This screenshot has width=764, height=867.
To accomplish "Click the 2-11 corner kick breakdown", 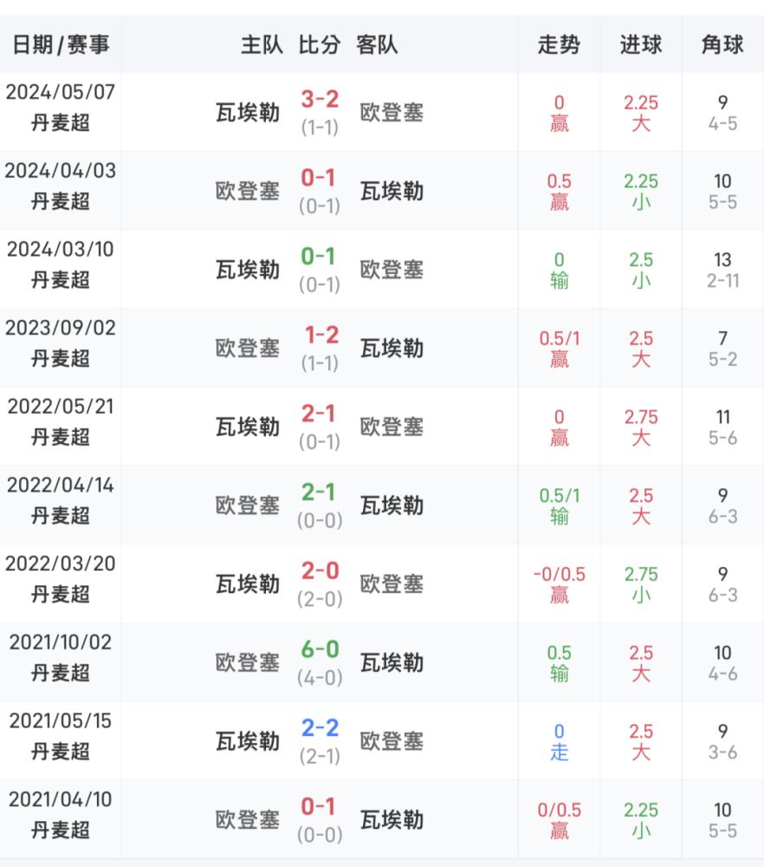I will pos(722,281).
